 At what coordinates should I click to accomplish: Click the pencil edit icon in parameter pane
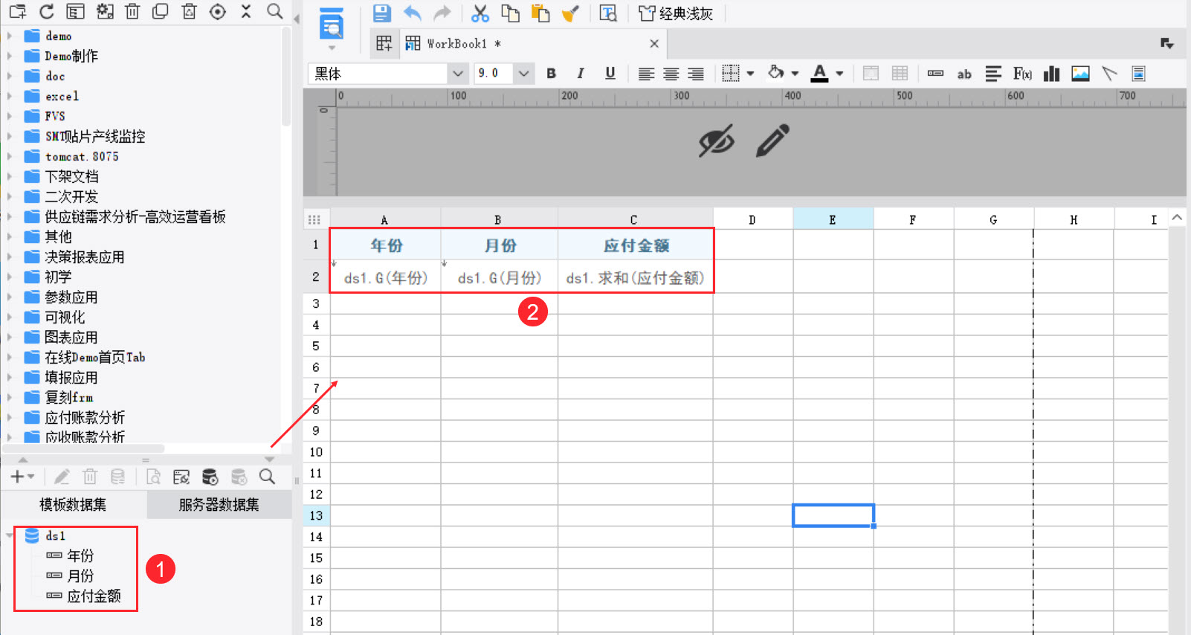[772, 141]
